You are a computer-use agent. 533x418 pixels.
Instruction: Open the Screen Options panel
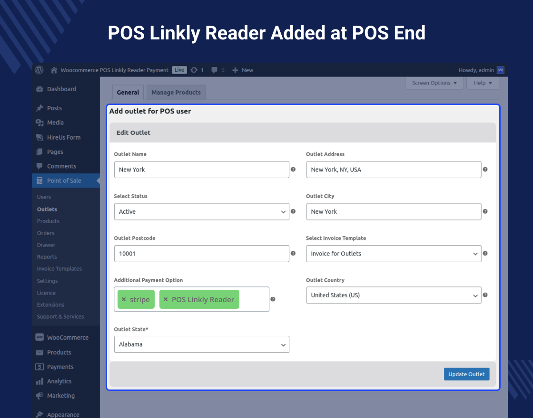(x=434, y=83)
